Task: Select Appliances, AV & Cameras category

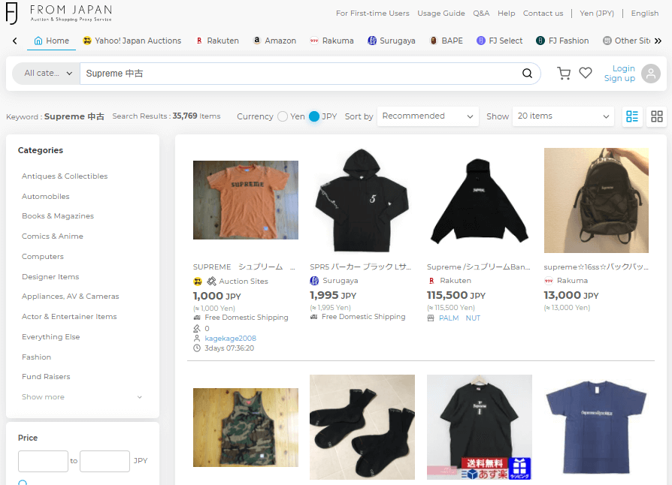Action: 71,297
